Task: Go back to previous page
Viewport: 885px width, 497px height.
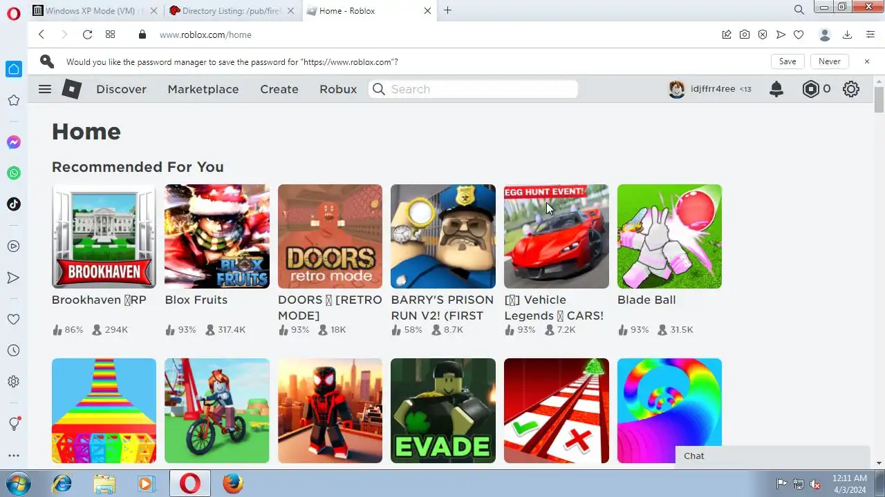Action: pos(41,35)
